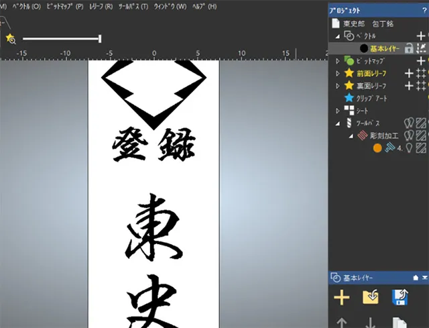Viewport: 429px width, 328px height.
Task: Move layer down with the down arrow
Action: 371,323
